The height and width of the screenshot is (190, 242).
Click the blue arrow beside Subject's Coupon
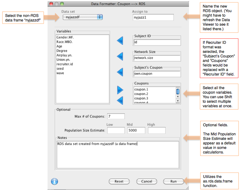point(120,72)
